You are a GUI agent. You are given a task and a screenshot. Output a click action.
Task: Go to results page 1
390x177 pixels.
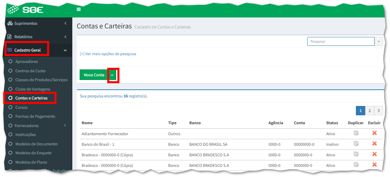360,110
